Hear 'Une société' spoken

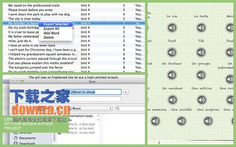181,121
